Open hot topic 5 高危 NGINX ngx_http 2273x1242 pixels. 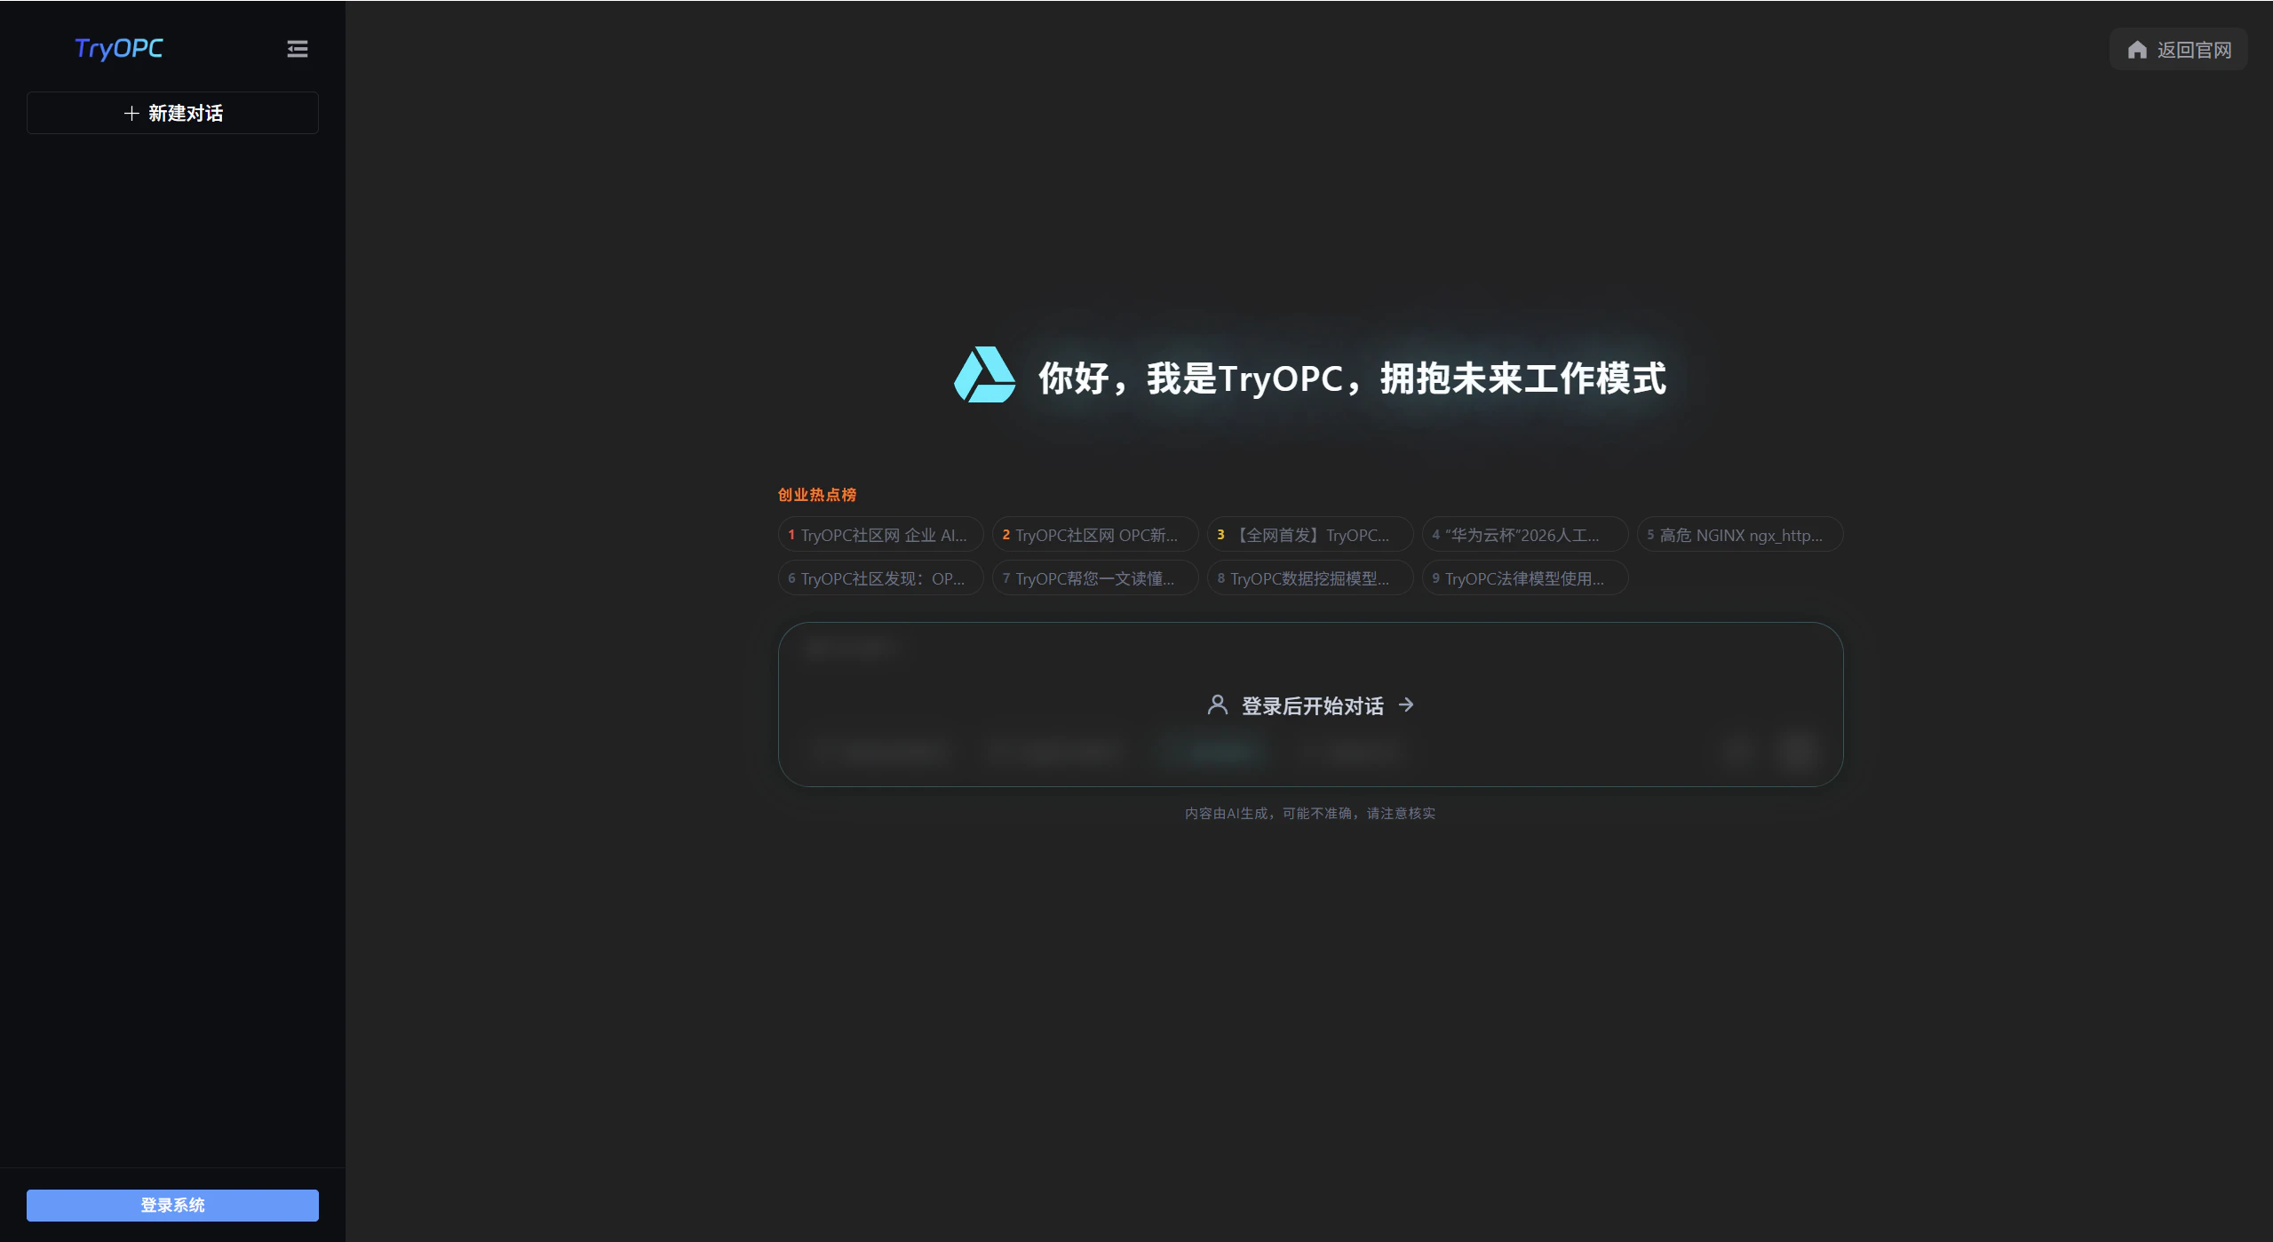click(x=1739, y=535)
